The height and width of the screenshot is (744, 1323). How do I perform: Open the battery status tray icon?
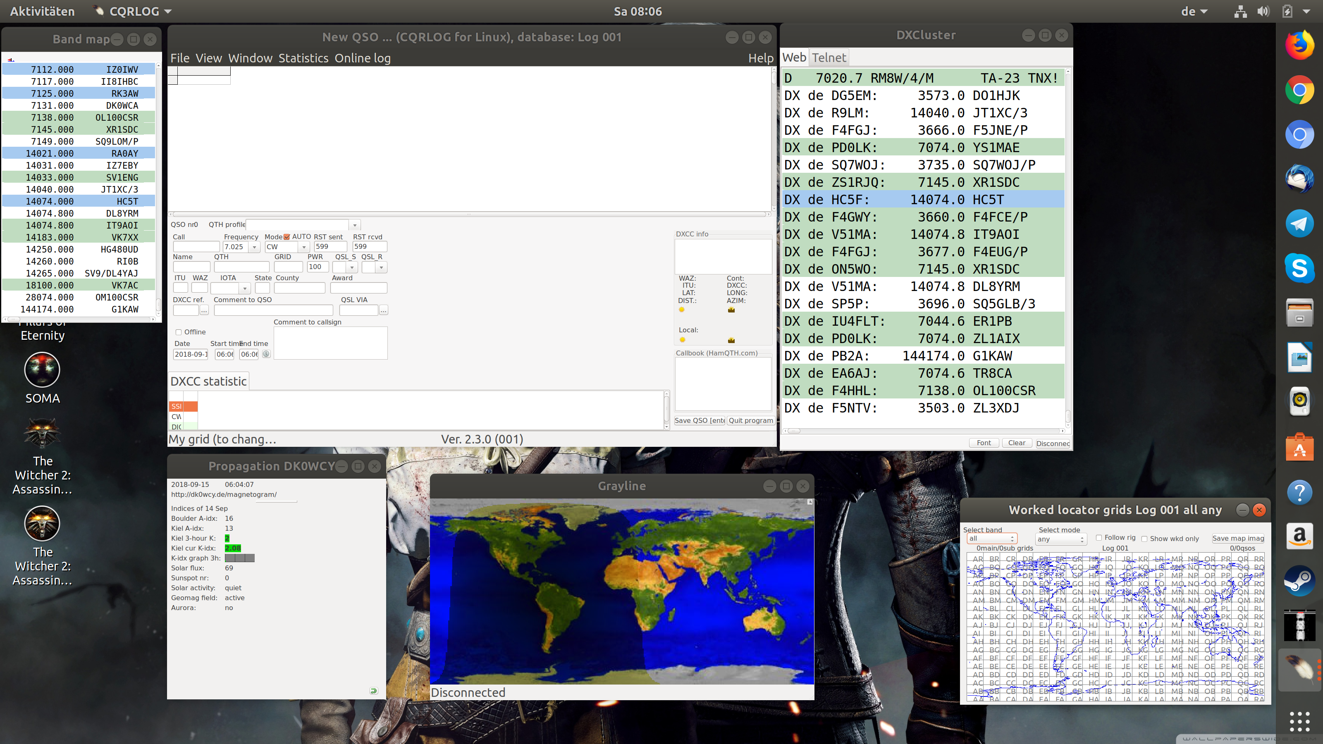coord(1287,11)
